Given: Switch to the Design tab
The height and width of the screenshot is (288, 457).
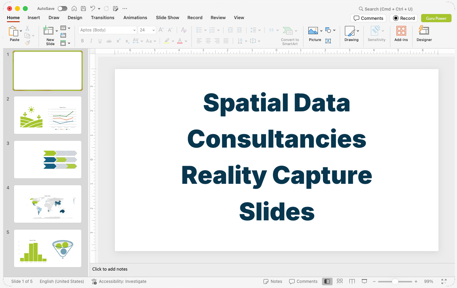Looking at the screenshot, I should 75,17.
